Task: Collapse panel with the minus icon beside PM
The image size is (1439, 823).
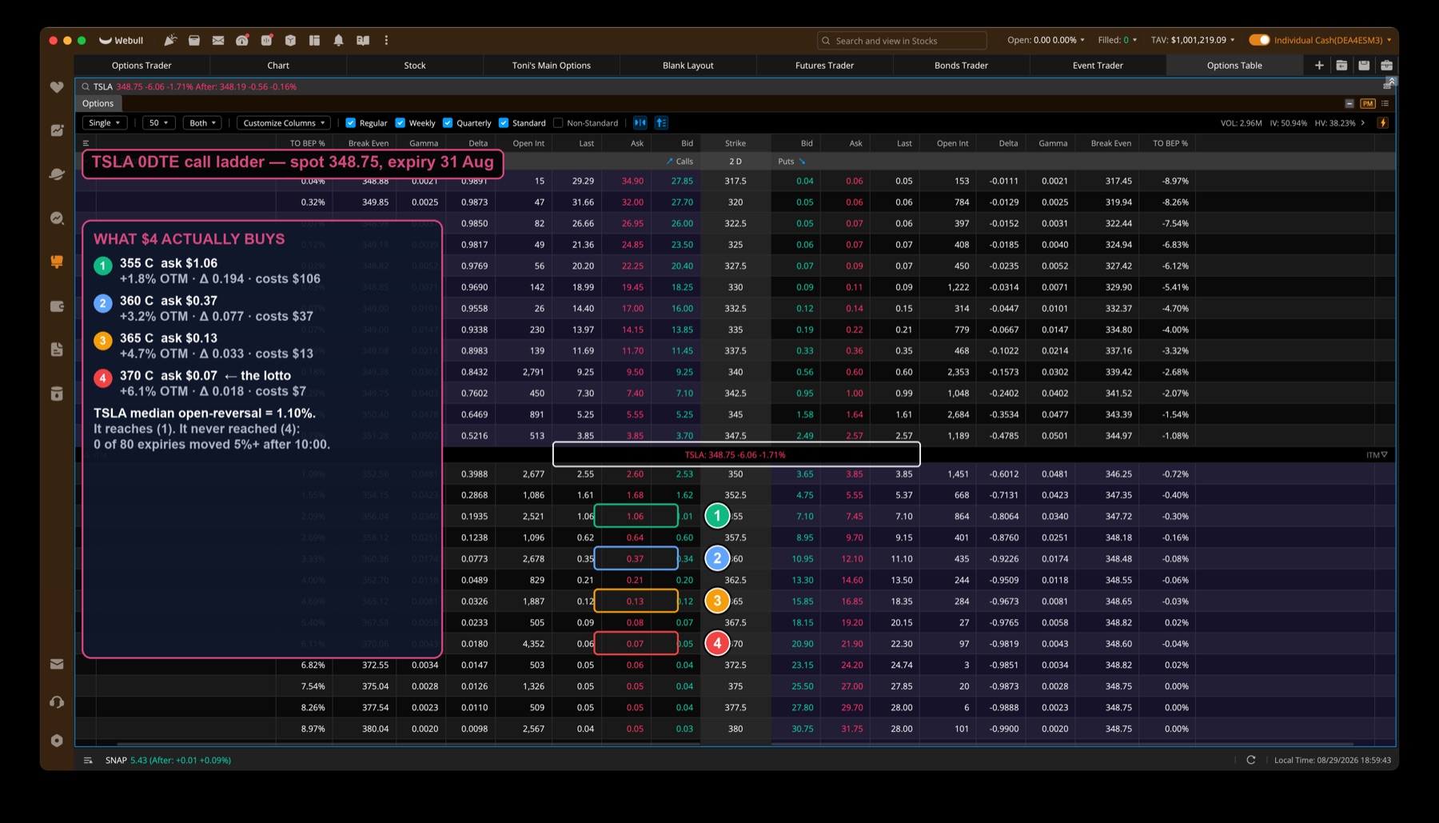Action: [1349, 103]
